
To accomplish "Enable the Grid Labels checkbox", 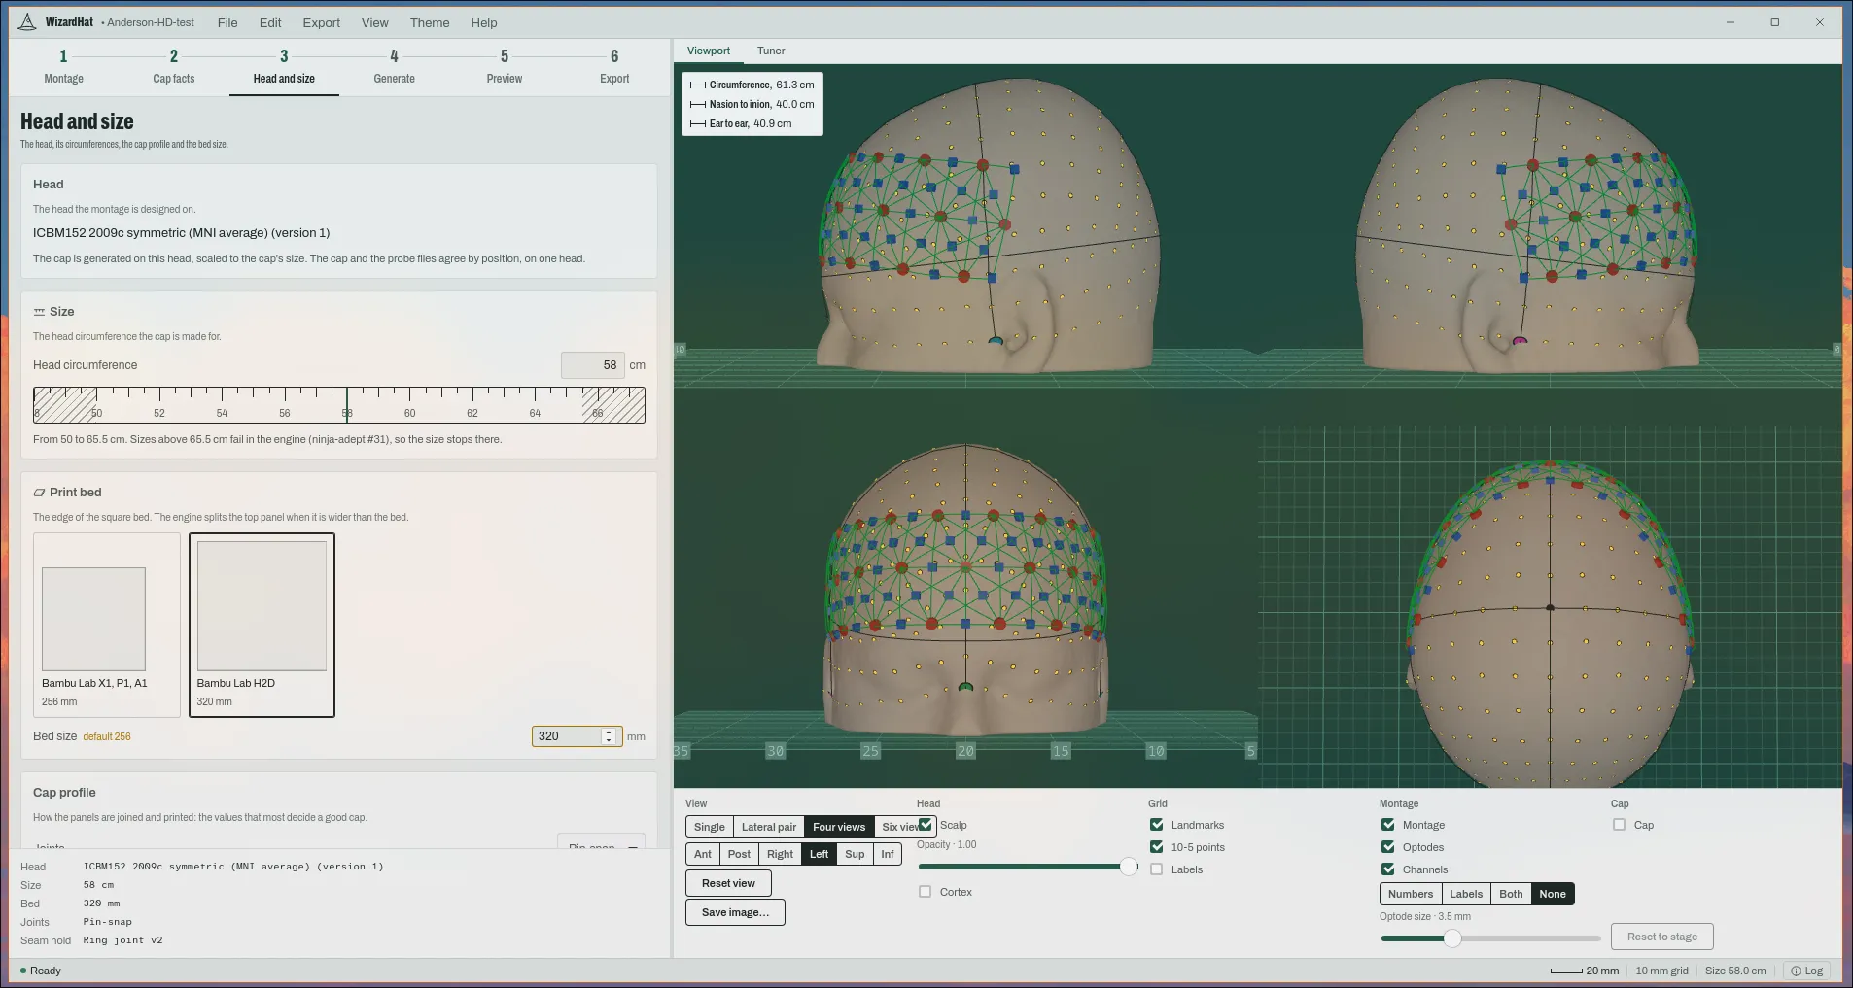I will (1157, 869).
